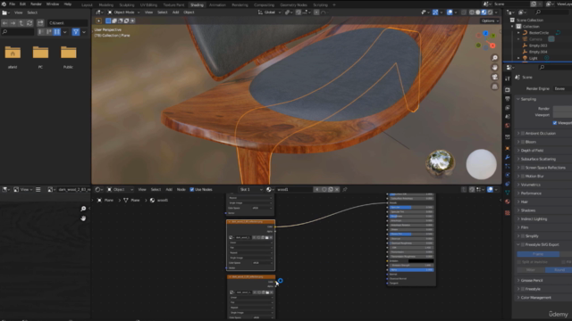
Task: Open the Material properties tab icon
Action: [x=508, y=202]
